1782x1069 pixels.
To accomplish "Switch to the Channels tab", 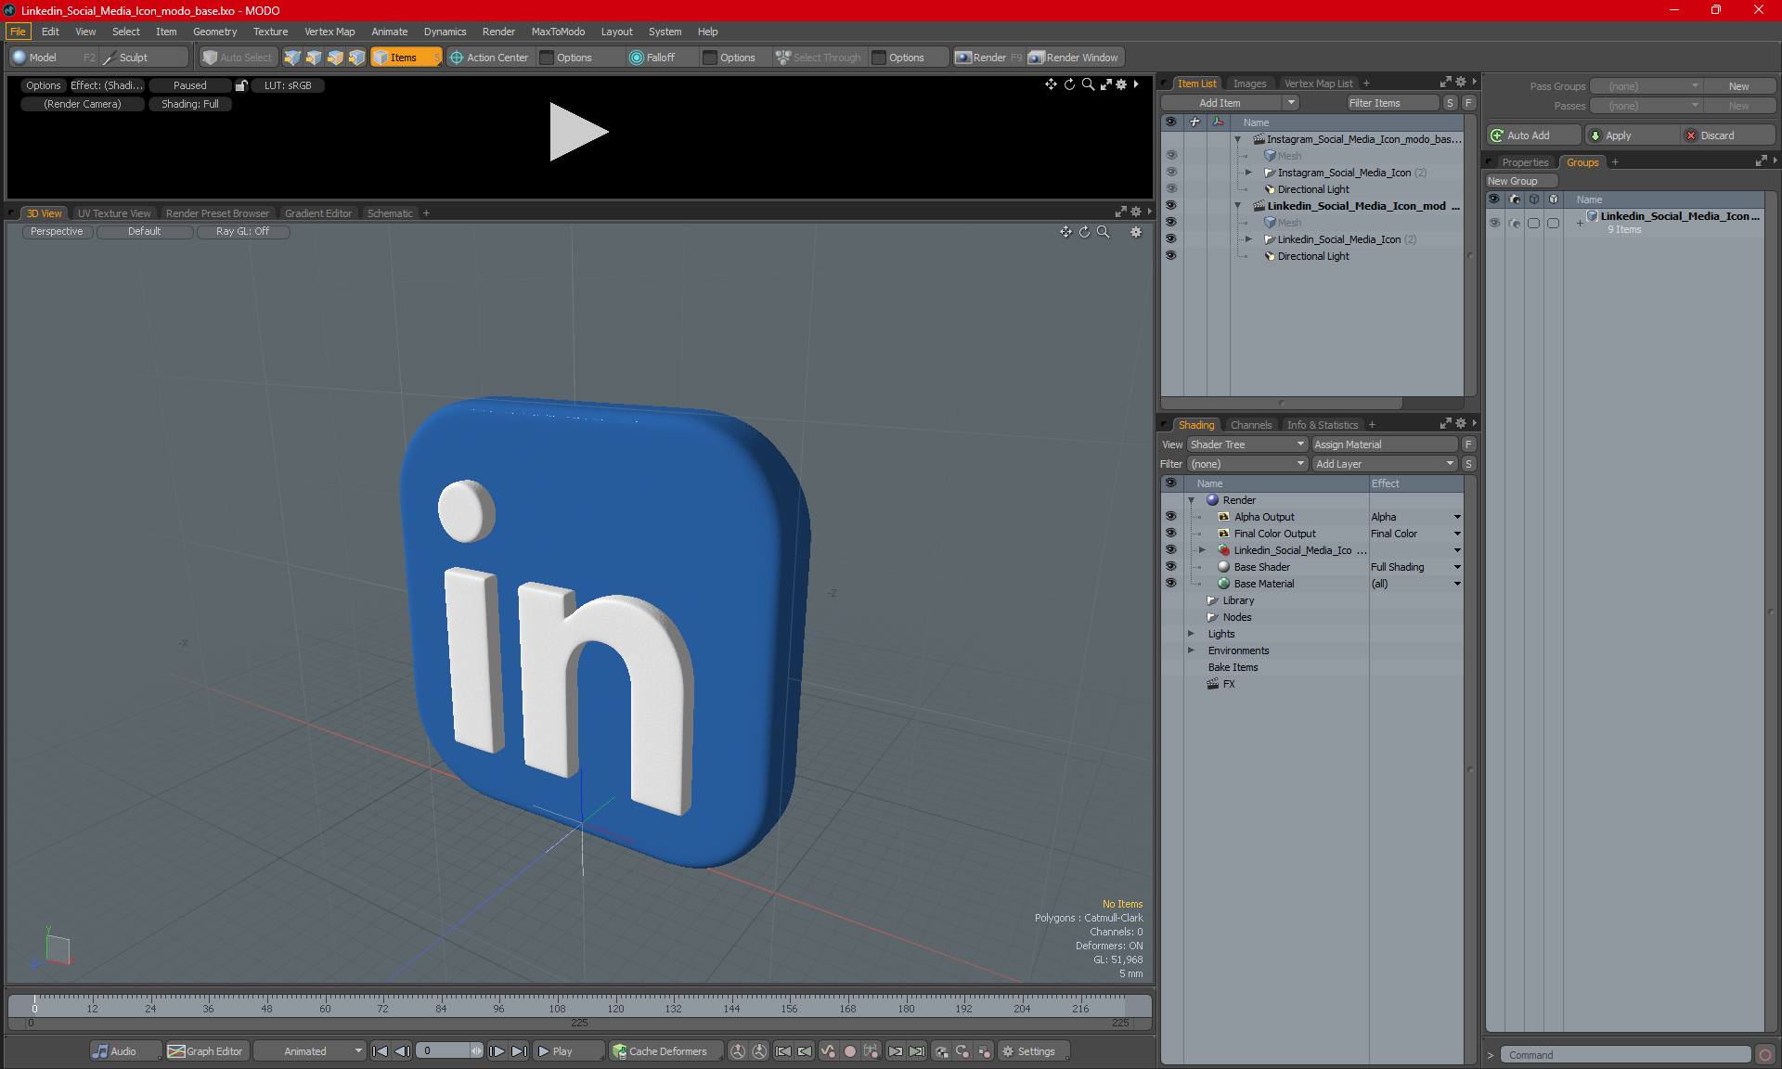I will tap(1251, 425).
